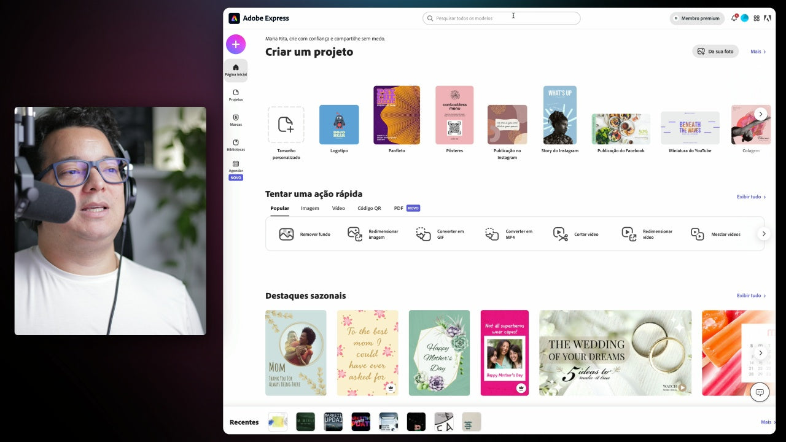Open Bibliotecas in the sidebar
Image resolution: width=786 pixels, height=442 pixels.
click(x=236, y=145)
